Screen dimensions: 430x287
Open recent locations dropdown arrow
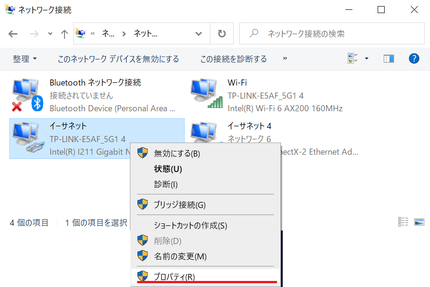click(50, 34)
